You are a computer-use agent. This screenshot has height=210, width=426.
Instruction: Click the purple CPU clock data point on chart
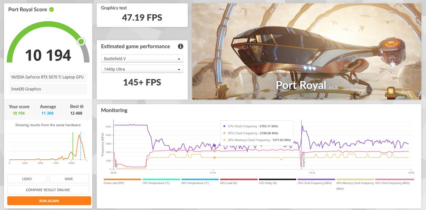coord(214,146)
